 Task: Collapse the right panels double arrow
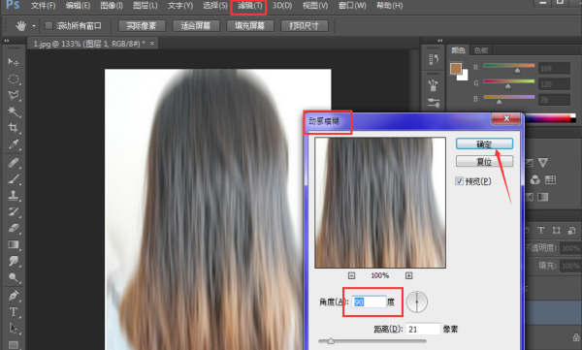[x=439, y=41]
